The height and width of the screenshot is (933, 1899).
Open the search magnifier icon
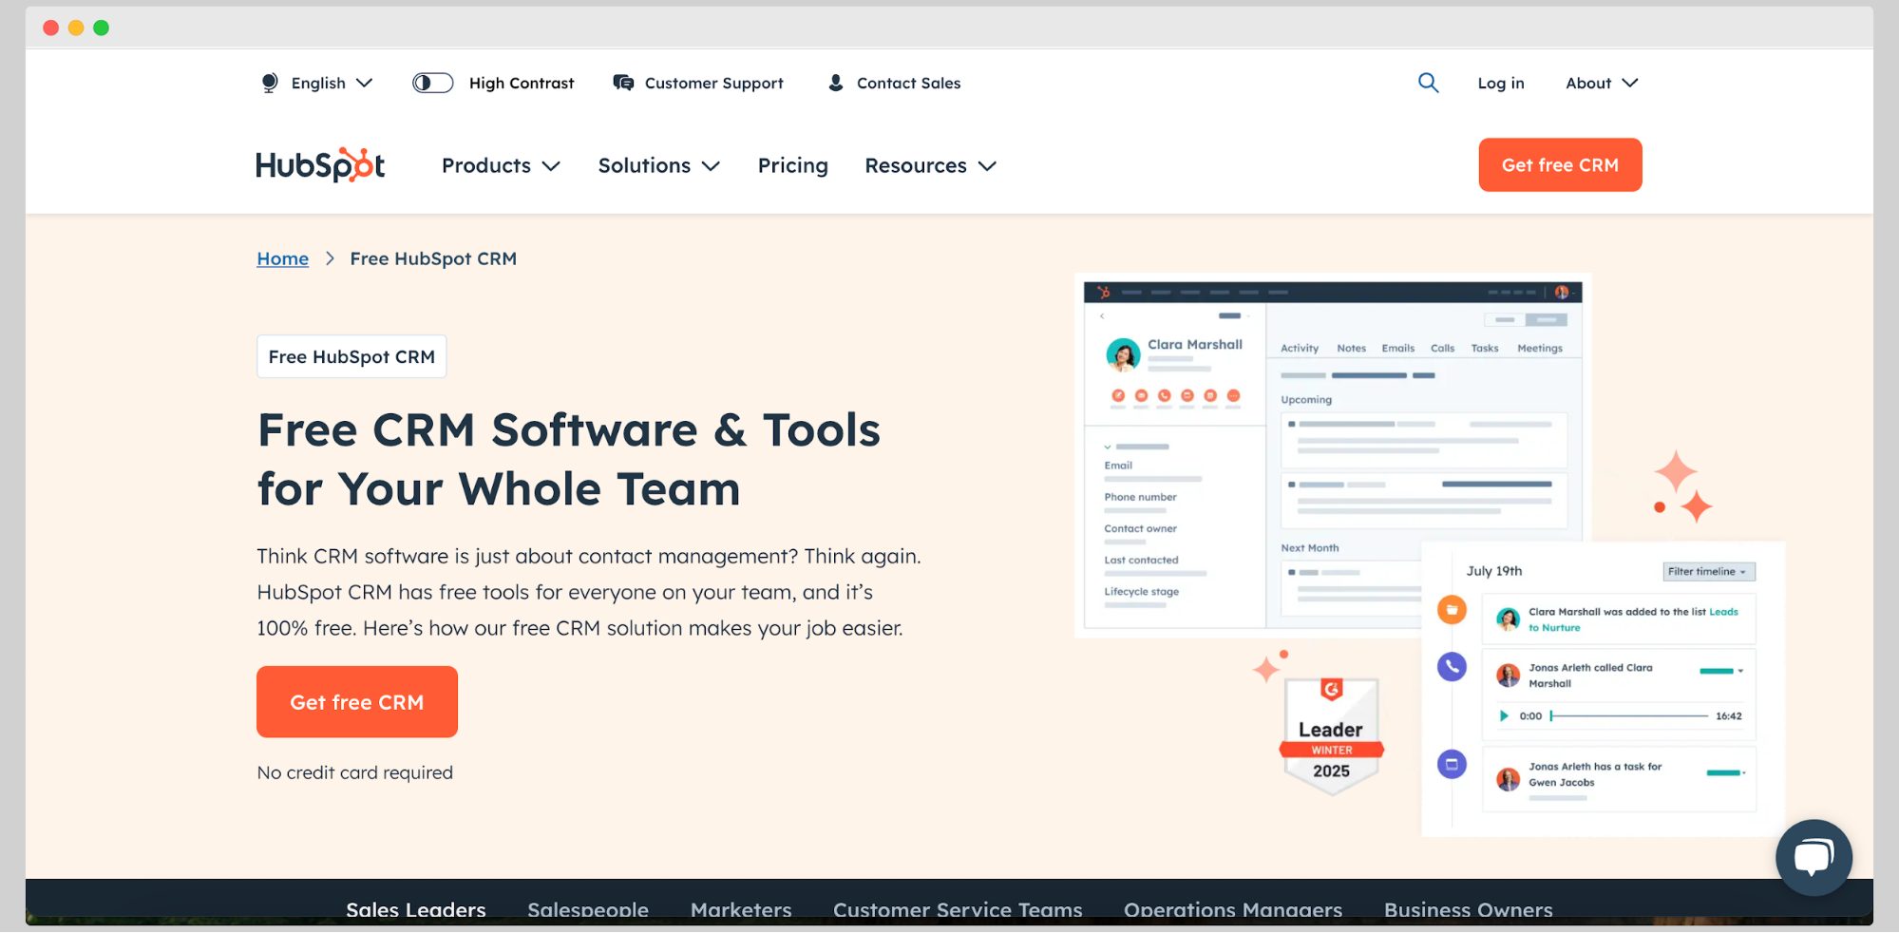pos(1428,83)
